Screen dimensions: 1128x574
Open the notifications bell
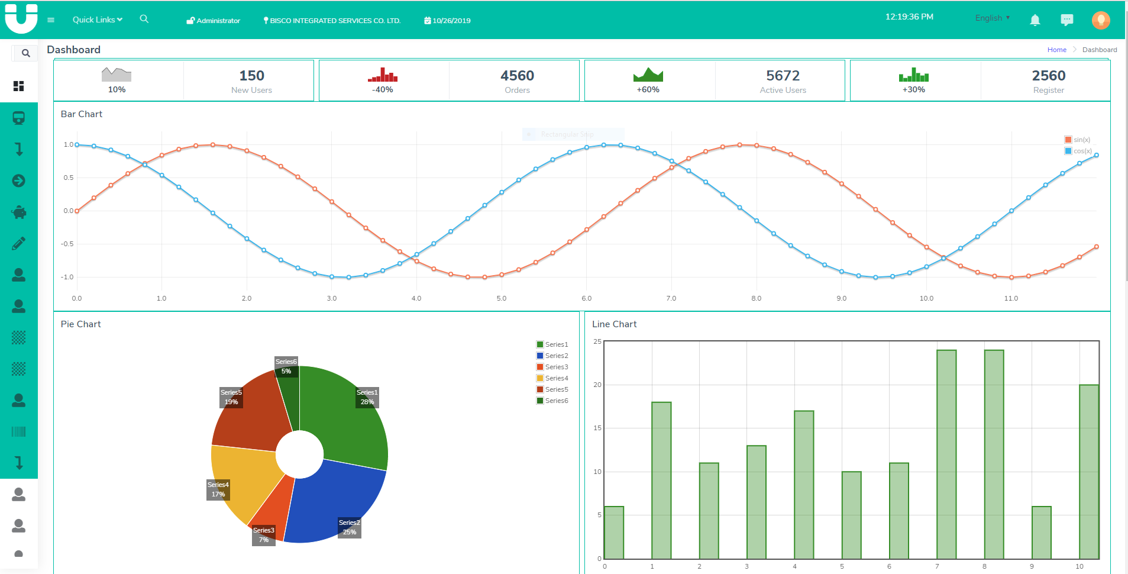point(1035,20)
